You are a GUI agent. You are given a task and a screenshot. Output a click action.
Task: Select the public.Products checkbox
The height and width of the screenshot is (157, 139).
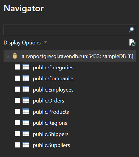(x=17, y=111)
